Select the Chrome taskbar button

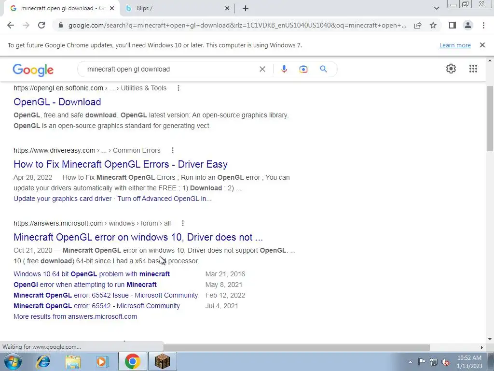tap(132, 361)
